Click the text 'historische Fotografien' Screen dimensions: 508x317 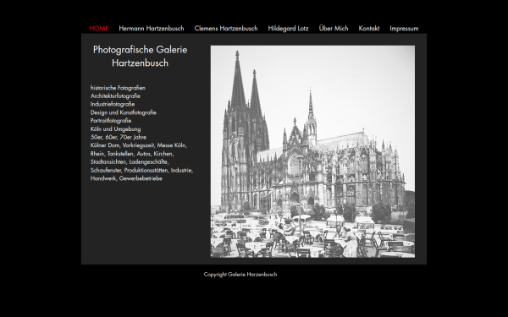pyautogui.click(x=118, y=88)
